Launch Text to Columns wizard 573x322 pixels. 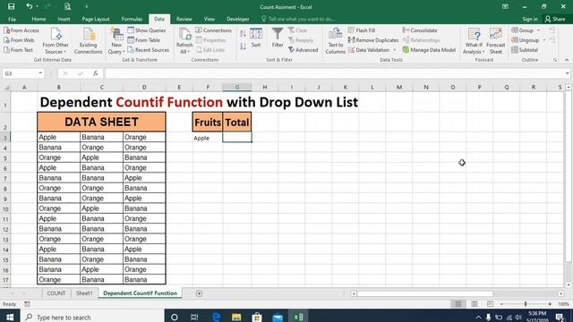(335, 41)
